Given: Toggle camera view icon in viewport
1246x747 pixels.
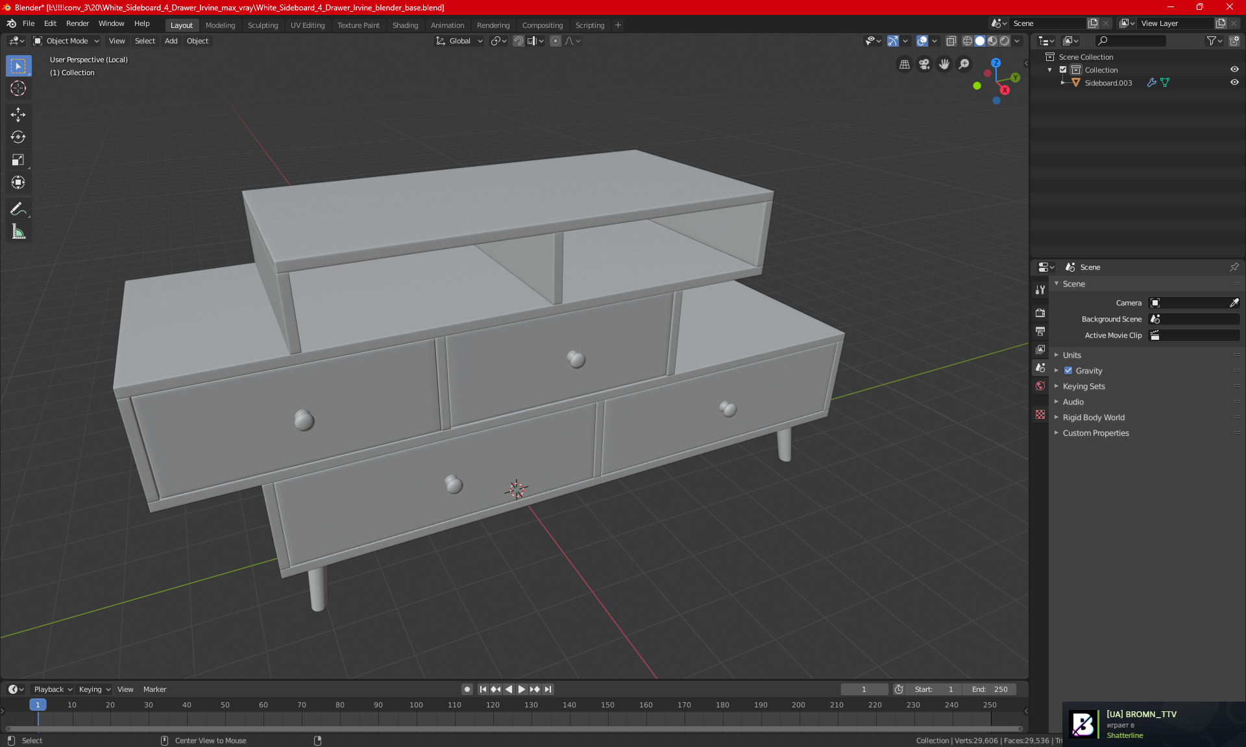Looking at the screenshot, I should click(924, 64).
